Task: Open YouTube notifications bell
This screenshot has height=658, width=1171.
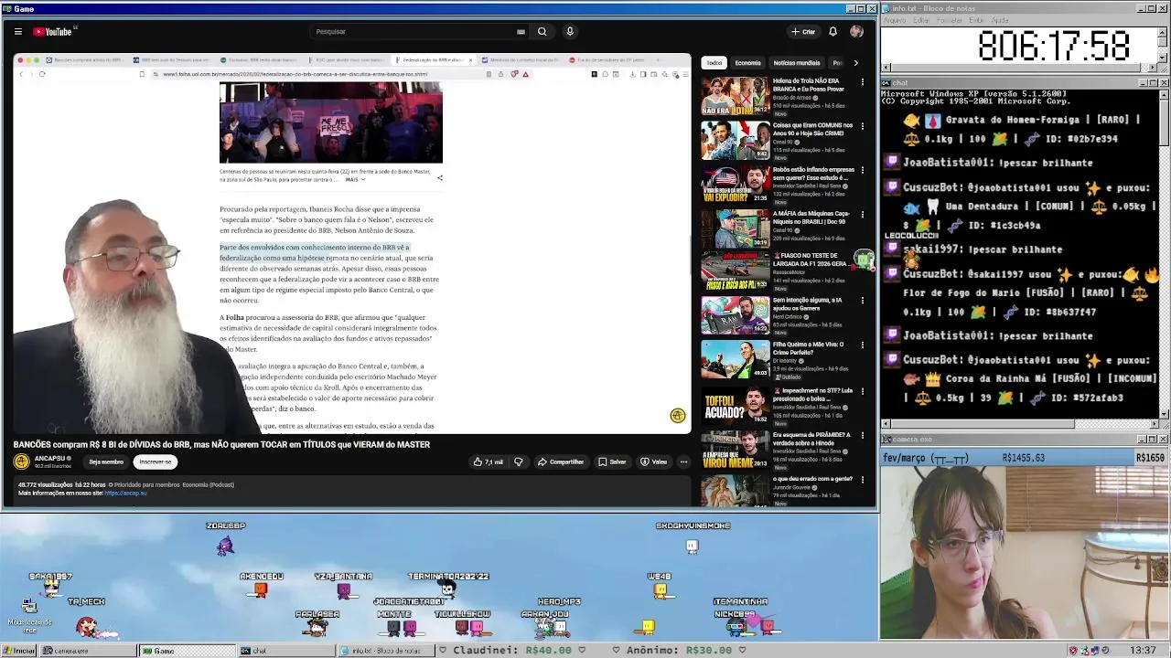Action: (833, 31)
